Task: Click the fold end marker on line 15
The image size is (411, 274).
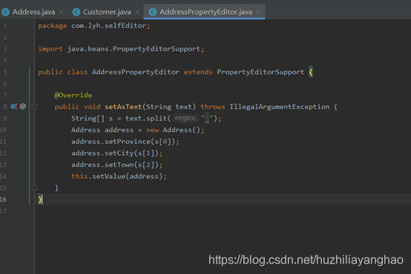Action: click(34, 187)
